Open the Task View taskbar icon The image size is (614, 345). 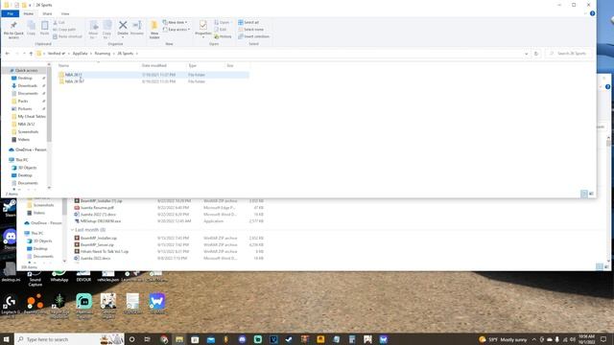coord(147,339)
